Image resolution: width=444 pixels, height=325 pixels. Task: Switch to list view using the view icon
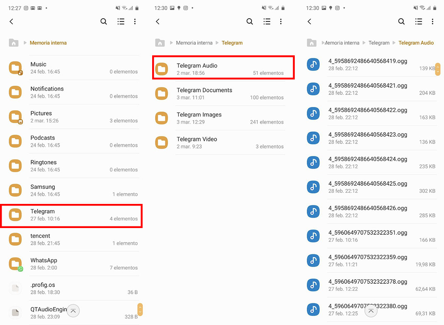pos(121,21)
